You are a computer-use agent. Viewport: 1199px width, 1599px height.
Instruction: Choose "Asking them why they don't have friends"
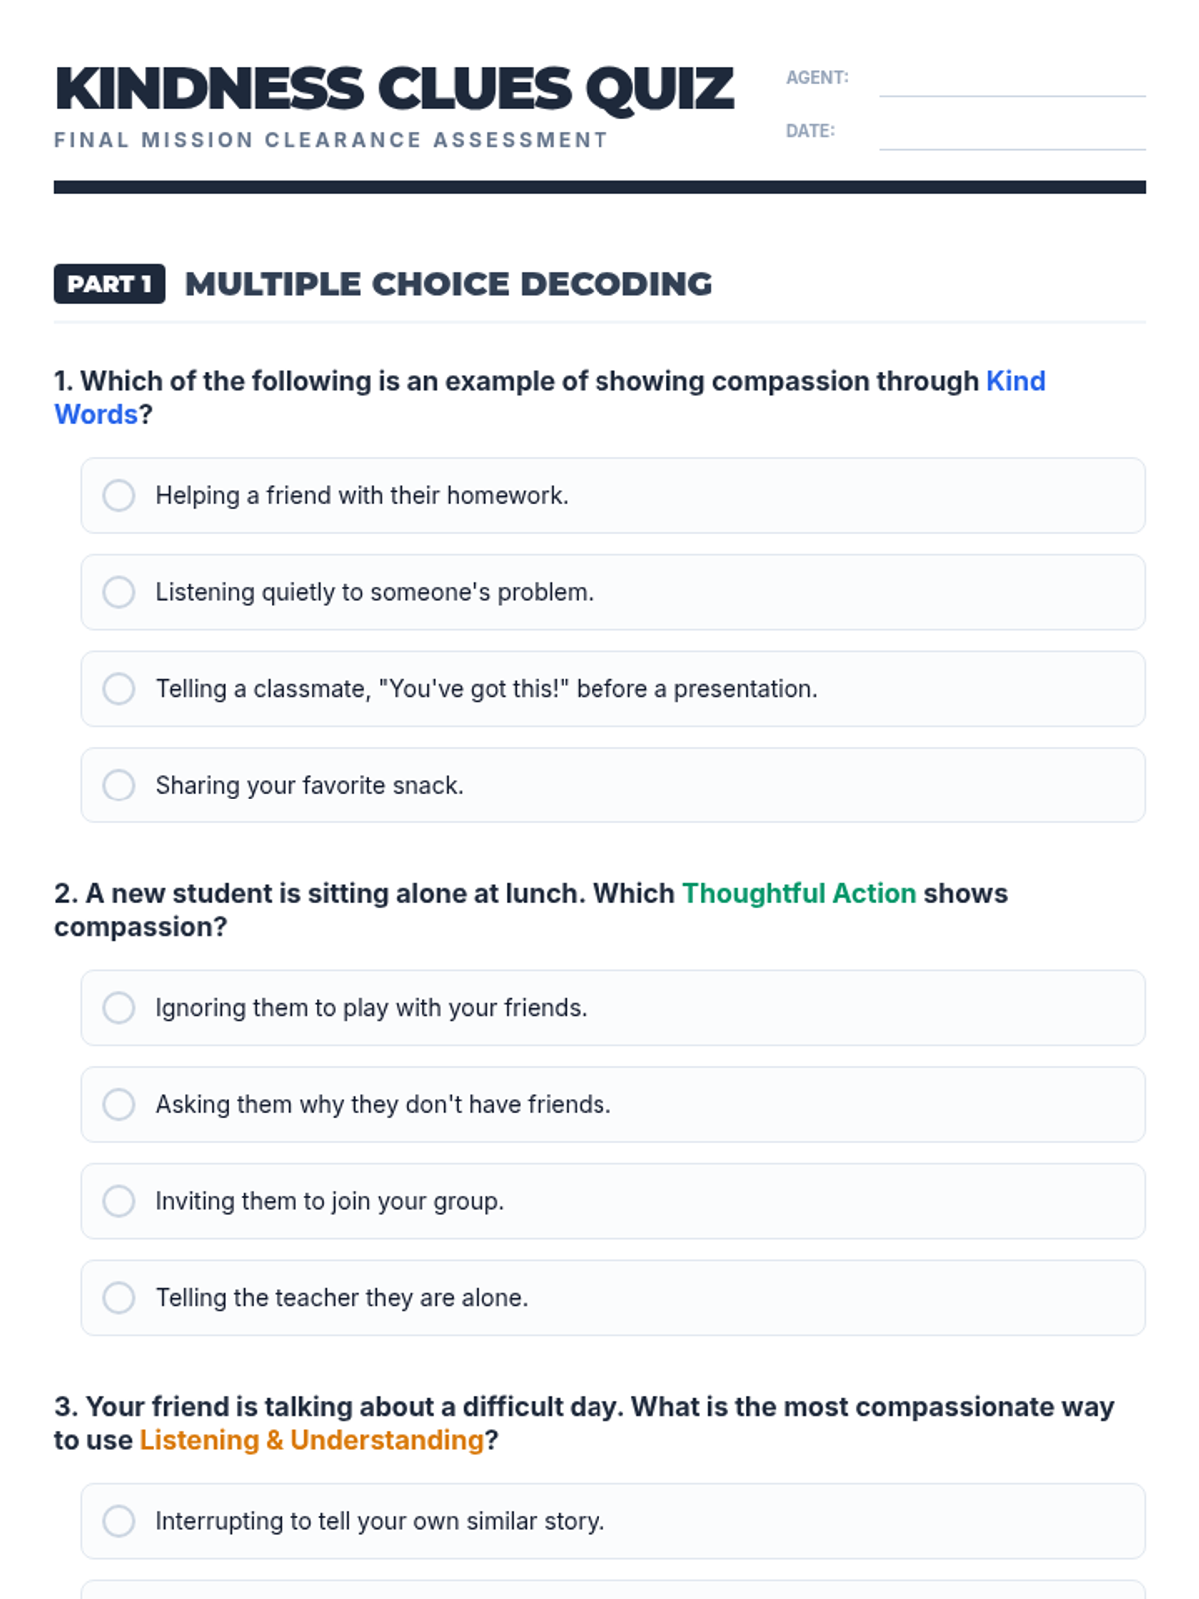click(x=119, y=1104)
